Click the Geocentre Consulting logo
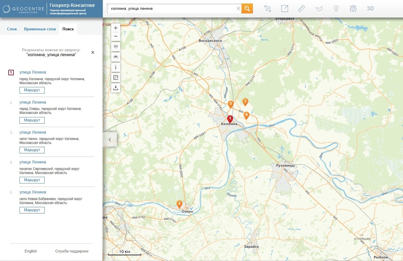The height and width of the screenshot is (261, 403). [x=23, y=9]
